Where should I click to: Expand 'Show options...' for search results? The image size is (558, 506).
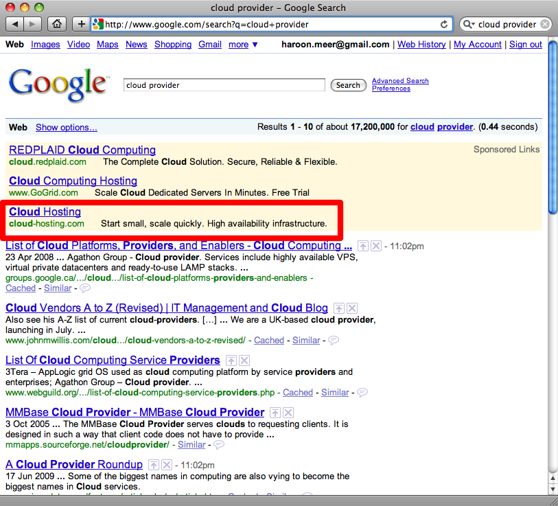click(x=66, y=127)
